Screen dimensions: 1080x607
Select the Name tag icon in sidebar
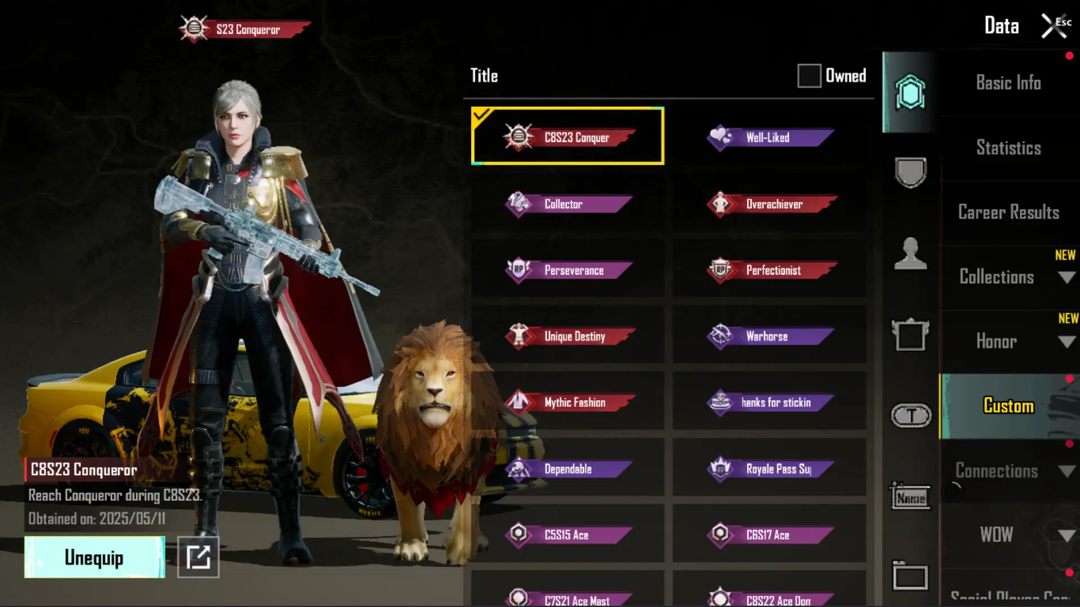click(x=910, y=496)
